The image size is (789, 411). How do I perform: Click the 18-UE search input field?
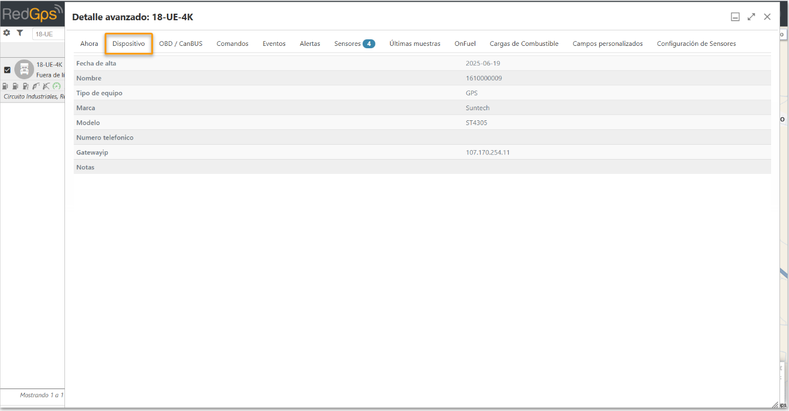[x=48, y=34]
